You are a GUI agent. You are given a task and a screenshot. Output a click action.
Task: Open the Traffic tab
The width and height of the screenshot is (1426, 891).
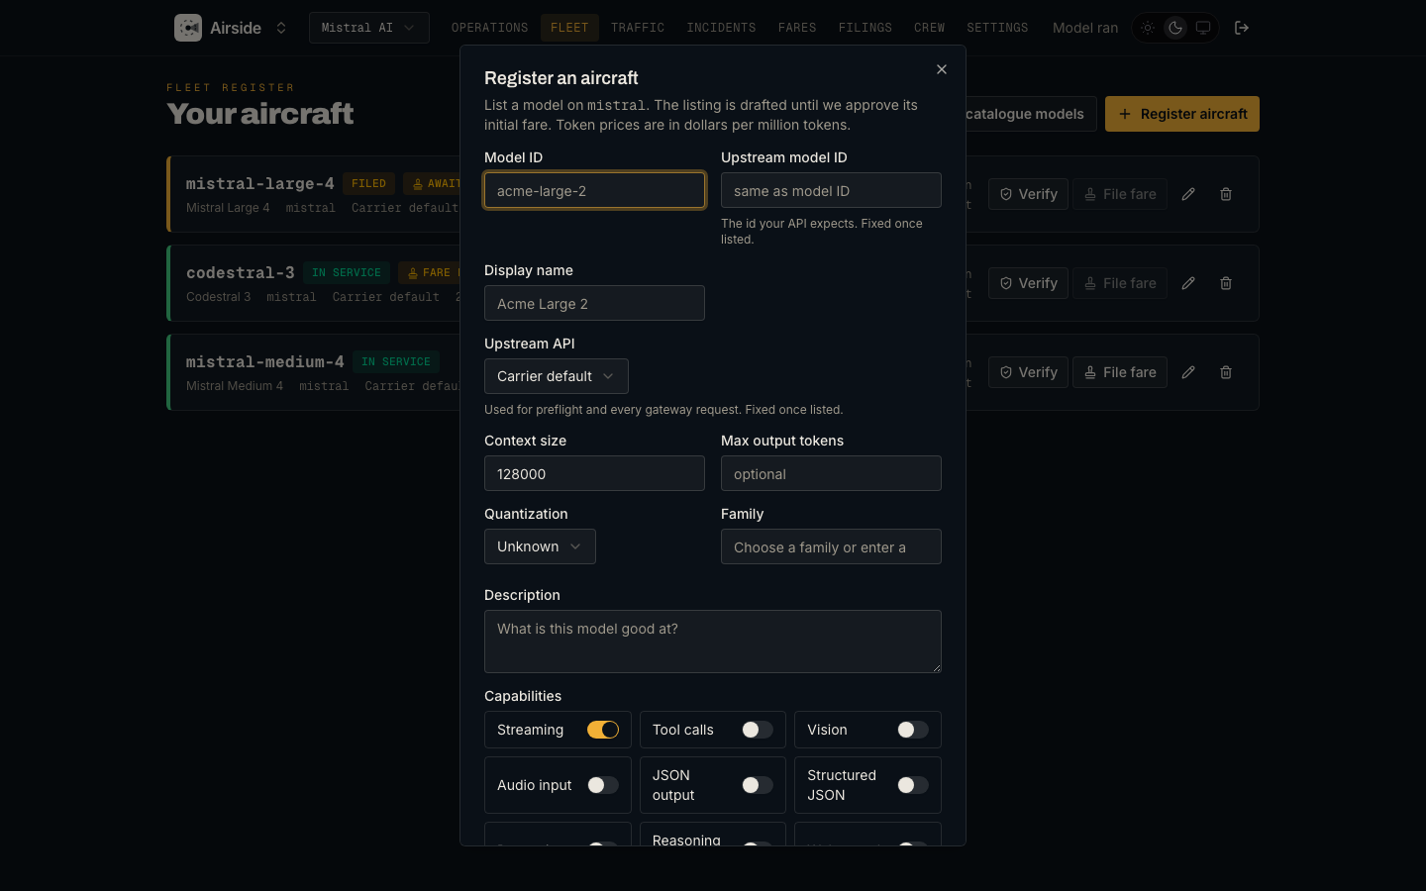pyautogui.click(x=638, y=28)
